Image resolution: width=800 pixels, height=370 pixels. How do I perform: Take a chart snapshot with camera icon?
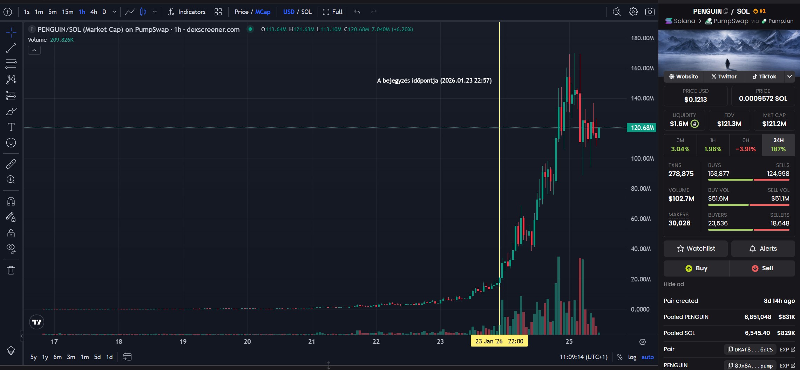tap(650, 12)
